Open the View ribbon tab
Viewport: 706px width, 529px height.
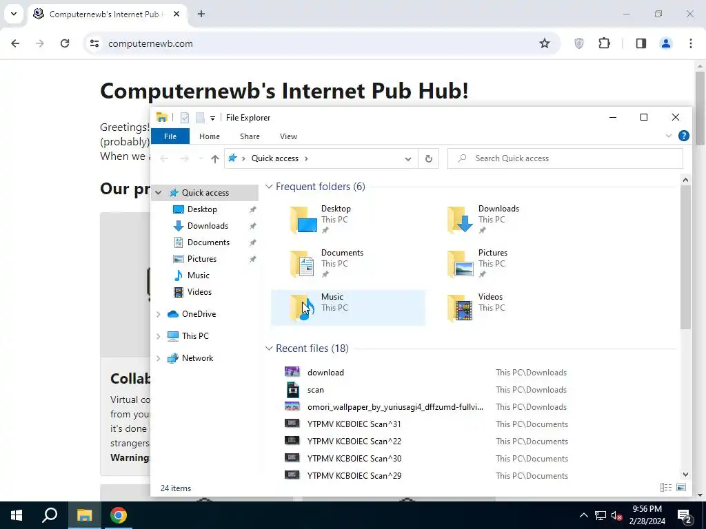289,136
